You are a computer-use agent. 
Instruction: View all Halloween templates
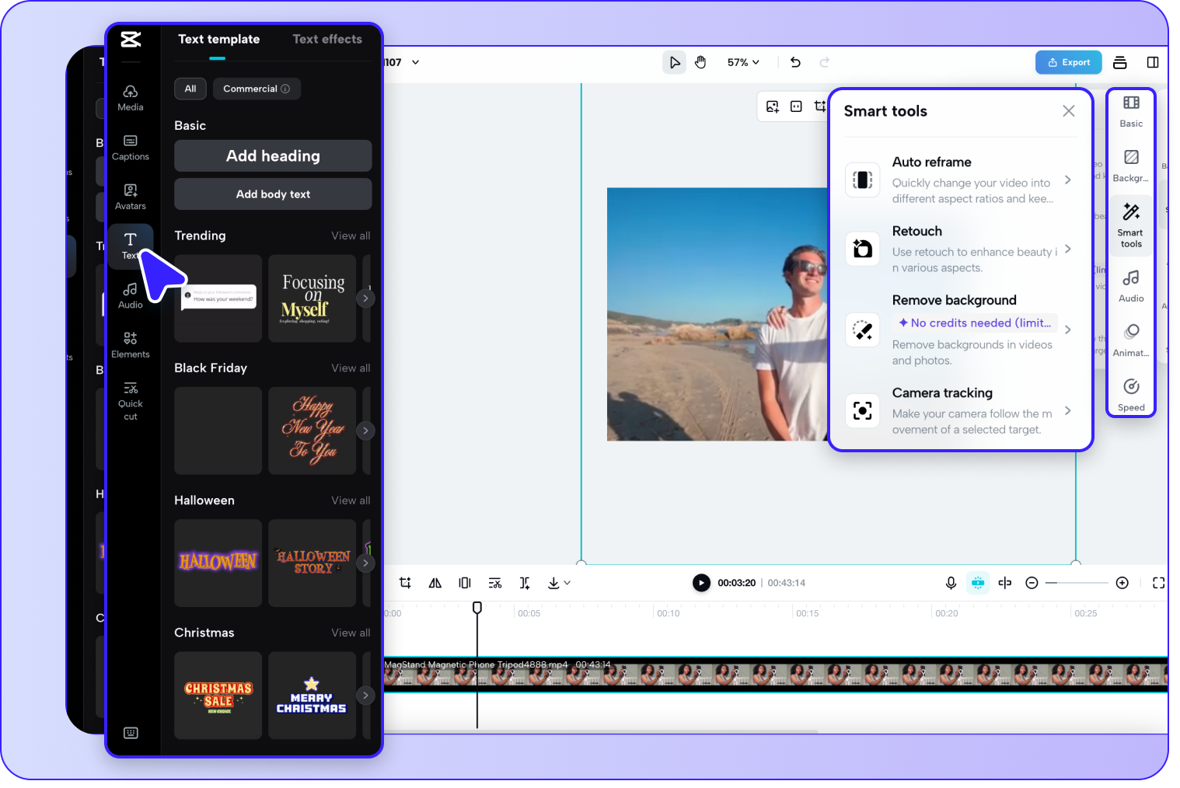point(351,500)
